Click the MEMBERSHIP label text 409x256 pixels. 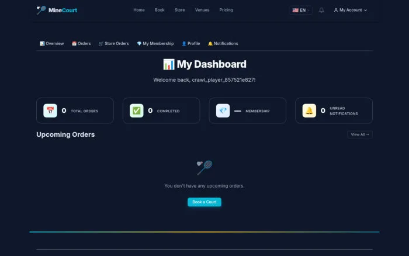258,111
